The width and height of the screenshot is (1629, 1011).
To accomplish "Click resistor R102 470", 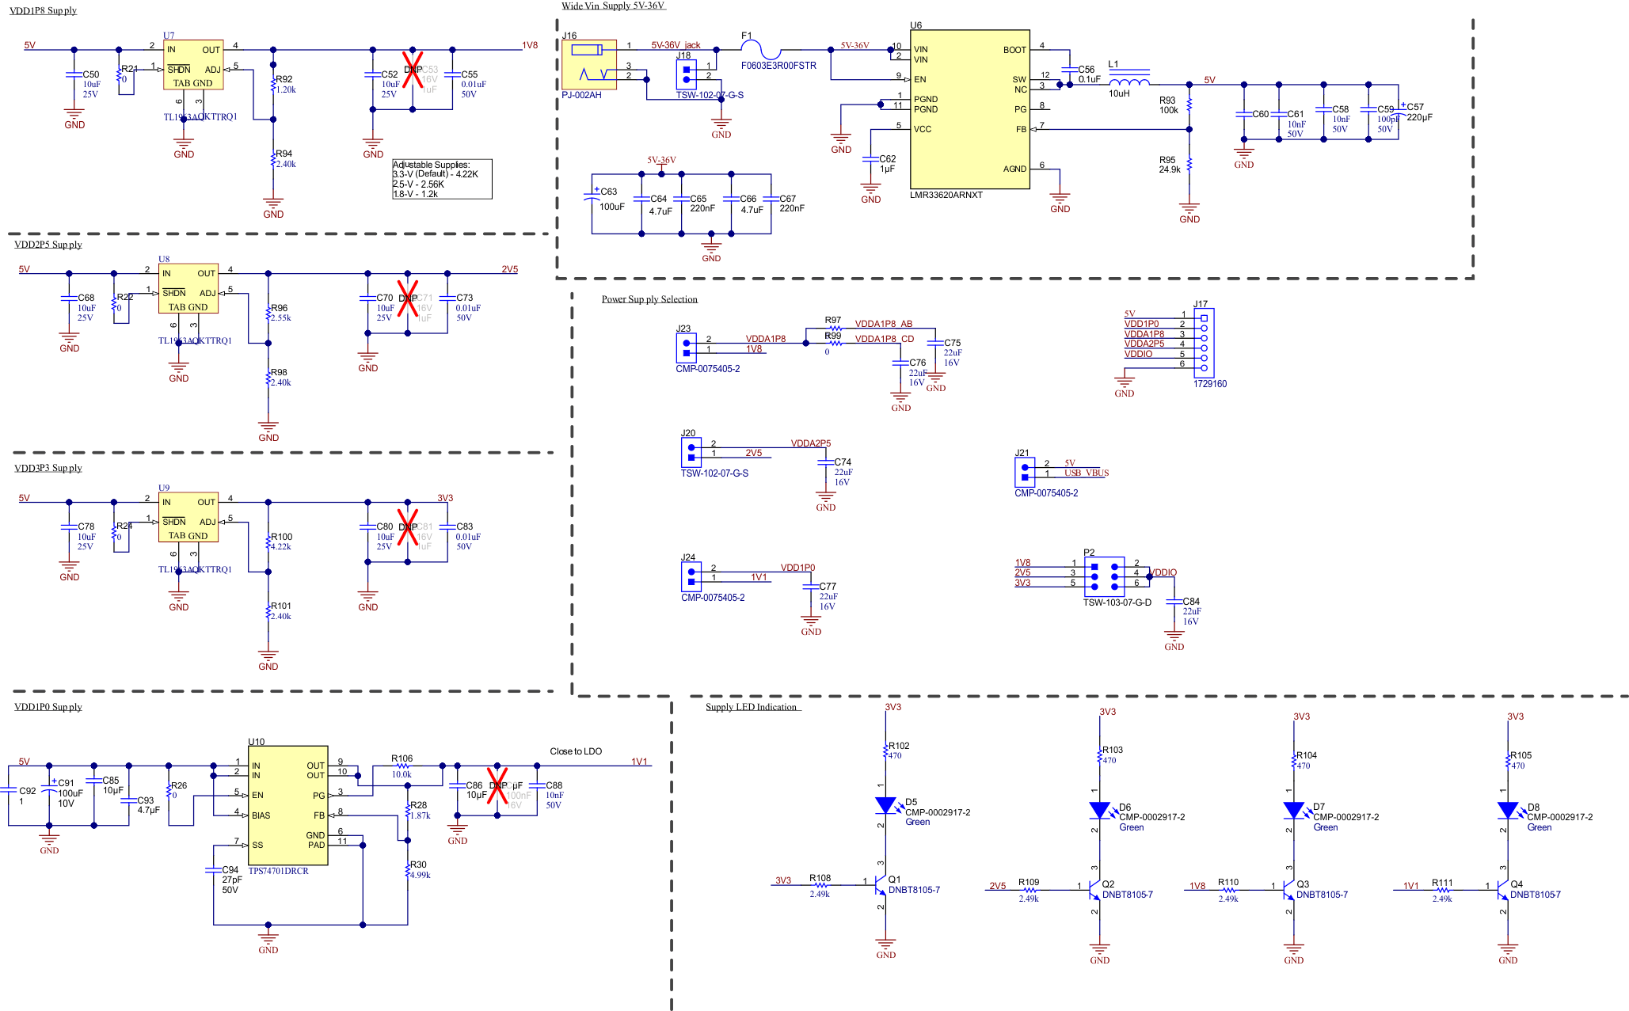I will pos(885,751).
